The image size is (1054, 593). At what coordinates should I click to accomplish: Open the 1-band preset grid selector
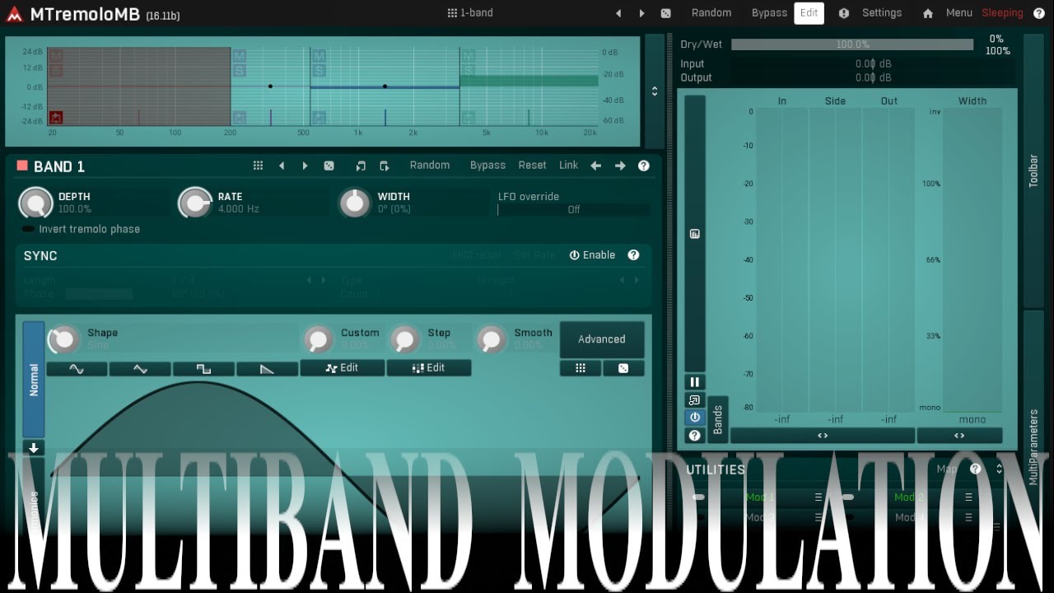tap(470, 13)
